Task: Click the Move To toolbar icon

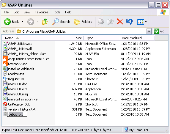Action: click(x=101, y=22)
